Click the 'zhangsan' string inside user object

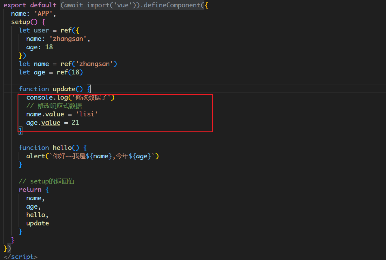tap(68, 39)
